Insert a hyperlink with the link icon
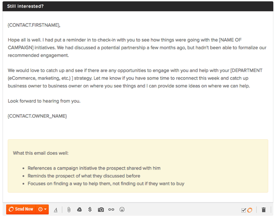Image resolution: width=275 pixels, height=218 pixels. pyautogui.click(x=111, y=210)
